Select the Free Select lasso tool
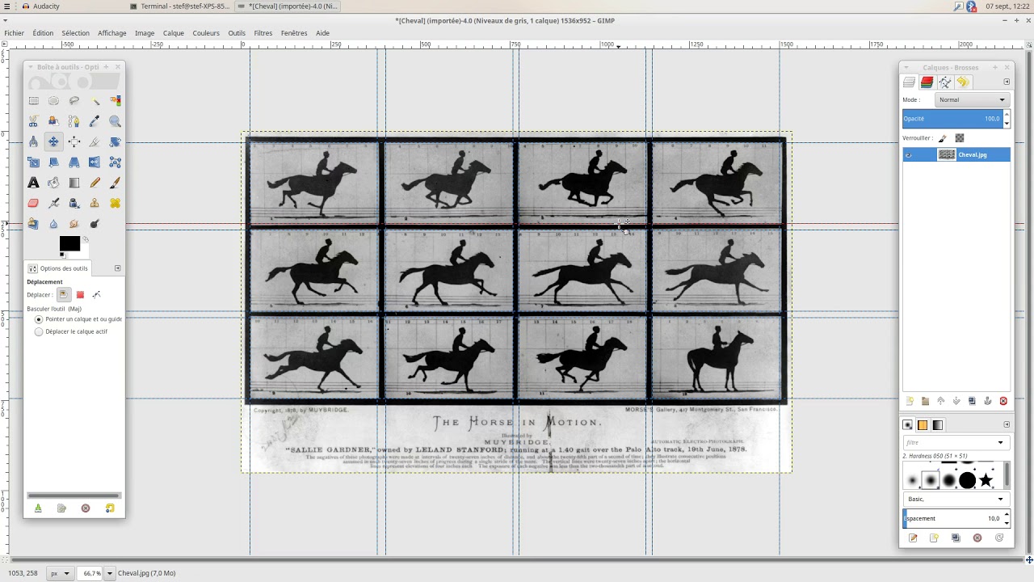 pos(74,100)
